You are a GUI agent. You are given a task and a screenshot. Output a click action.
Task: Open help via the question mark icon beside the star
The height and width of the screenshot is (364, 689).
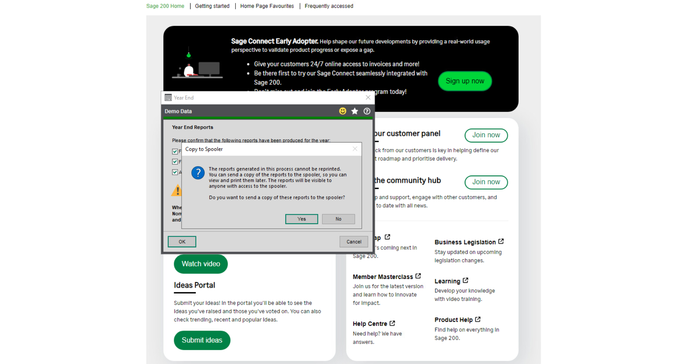click(367, 111)
